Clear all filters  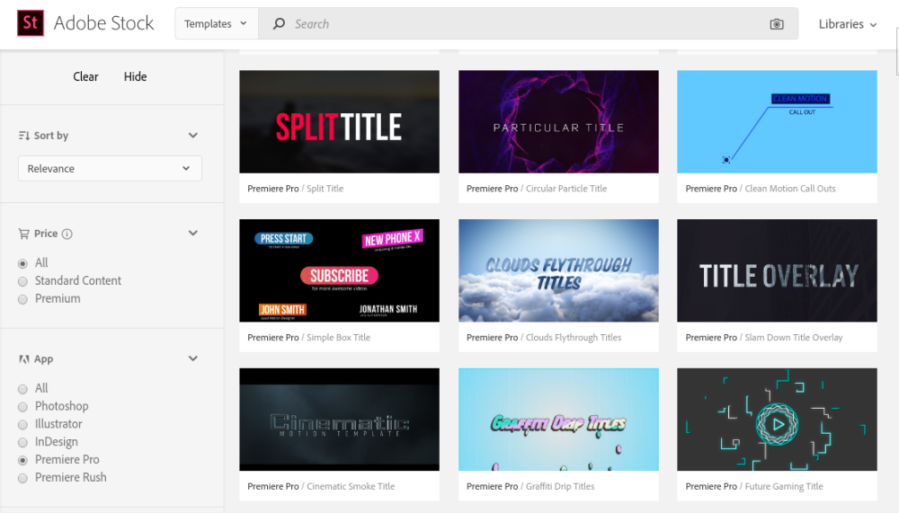[x=85, y=76]
